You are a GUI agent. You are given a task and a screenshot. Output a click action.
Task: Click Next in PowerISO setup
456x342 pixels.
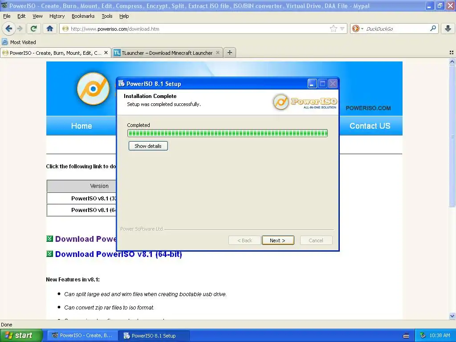[x=278, y=240]
